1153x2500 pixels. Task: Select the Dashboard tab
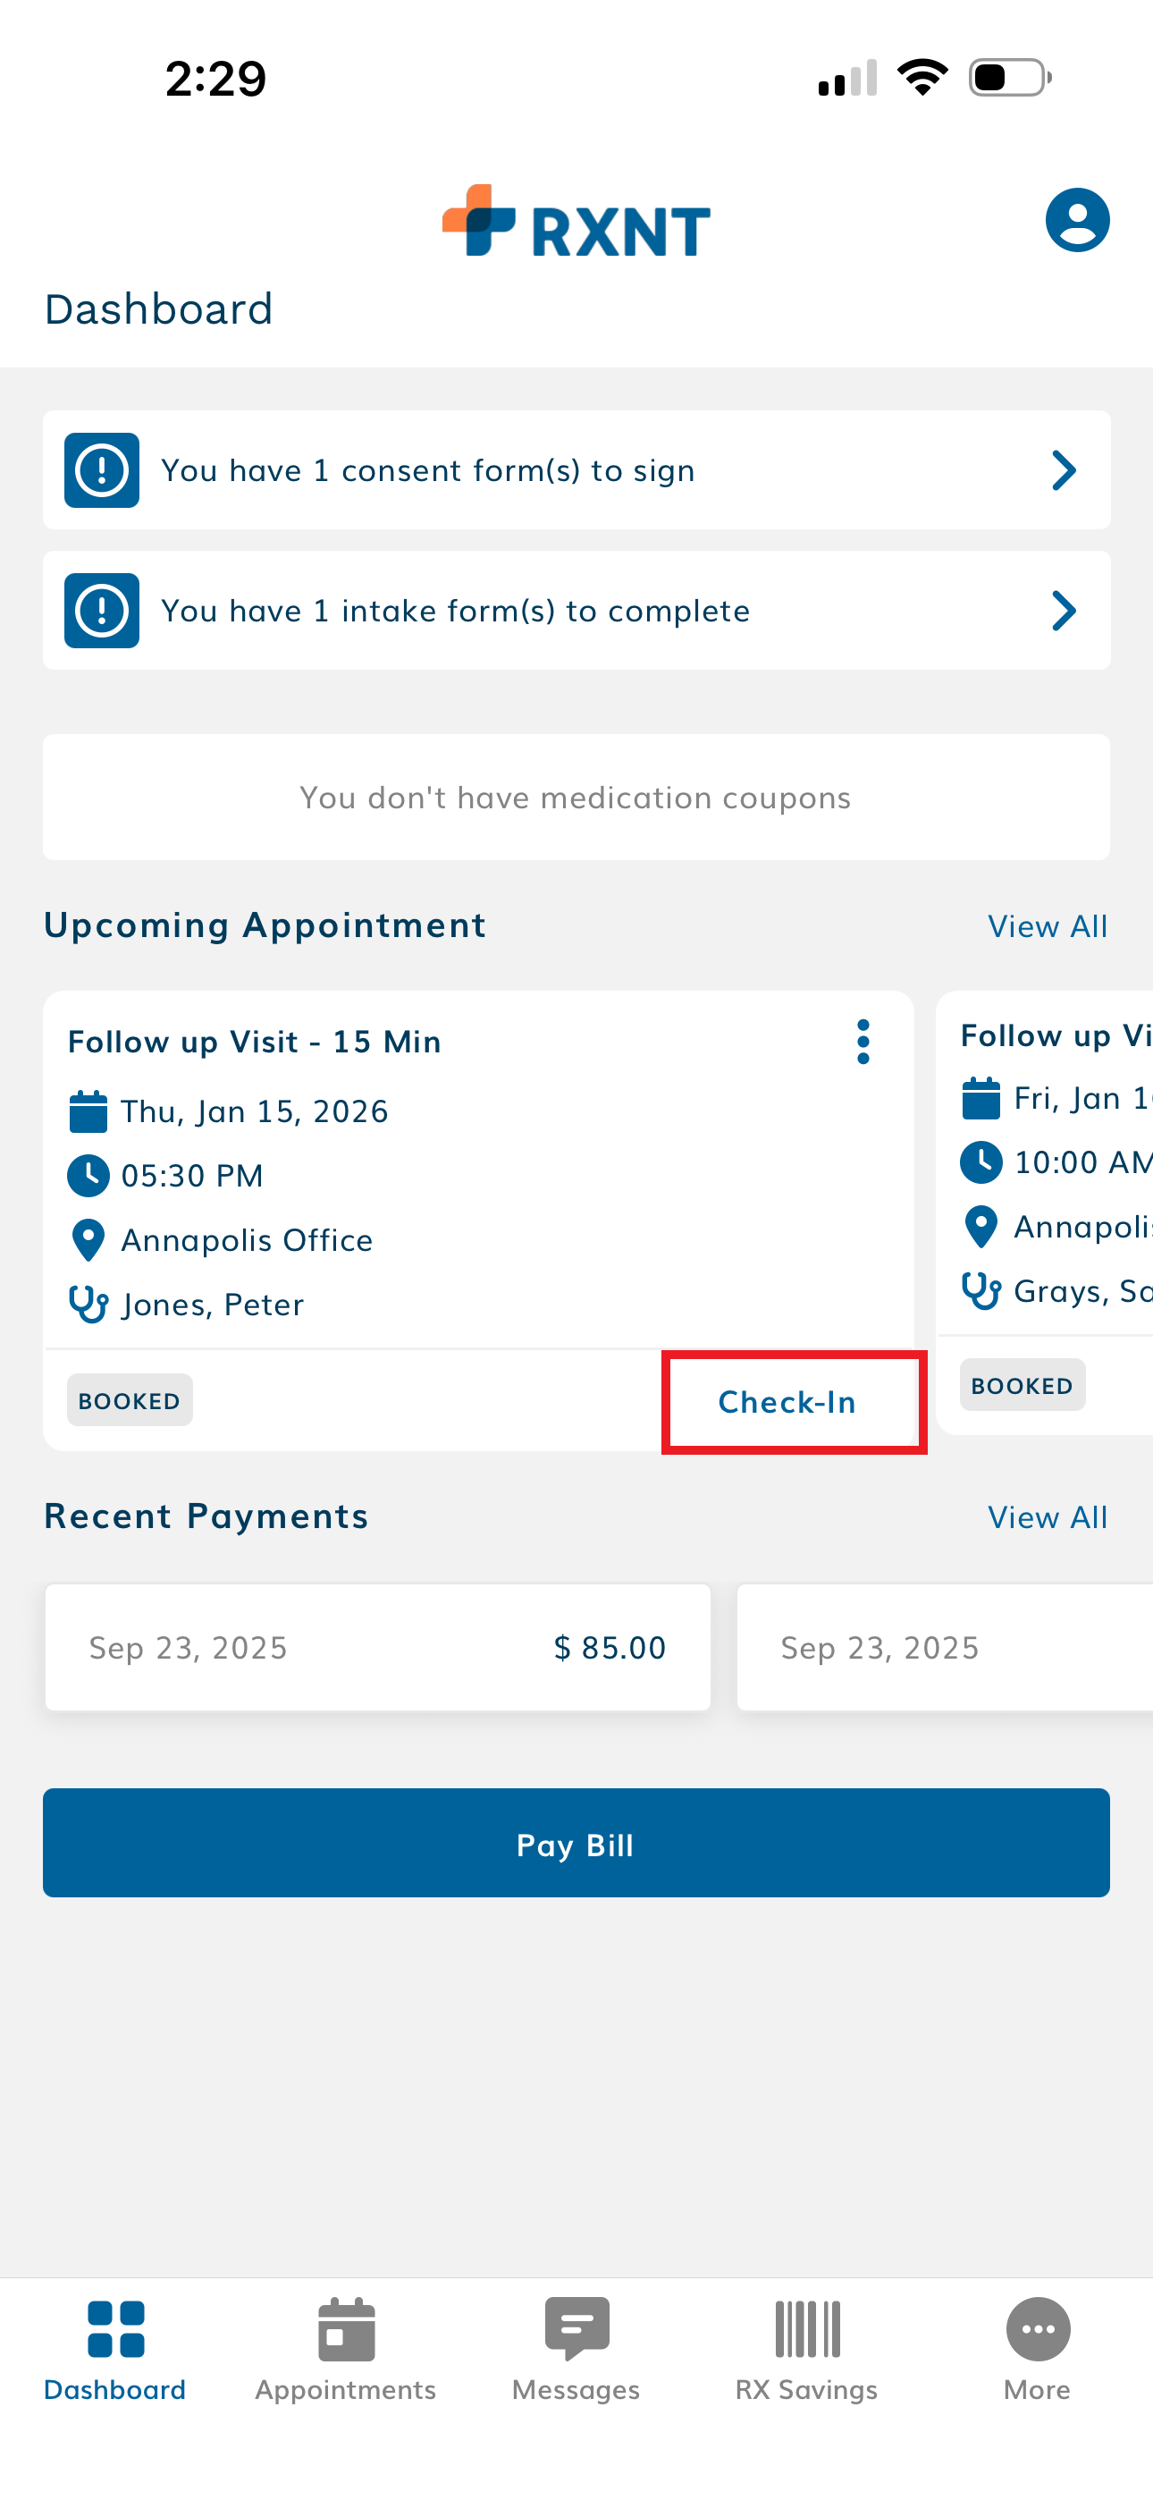pos(115,2349)
